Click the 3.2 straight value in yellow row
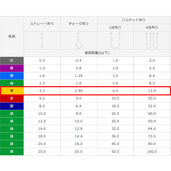The width and height of the screenshot is (171, 171). click(x=42, y=91)
